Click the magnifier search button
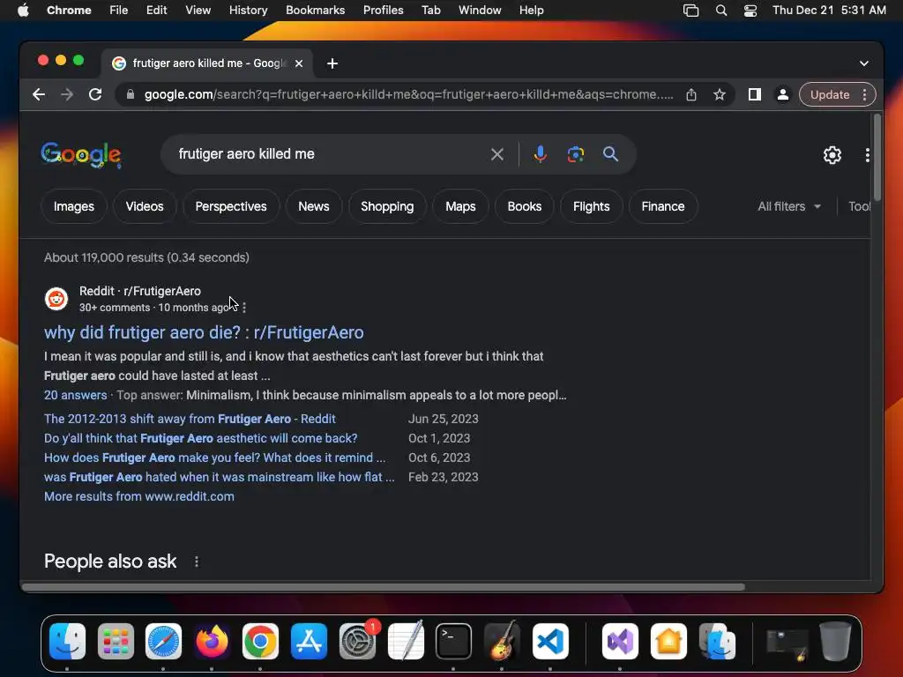Image resolution: width=903 pixels, height=677 pixels. pyautogui.click(x=610, y=154)
